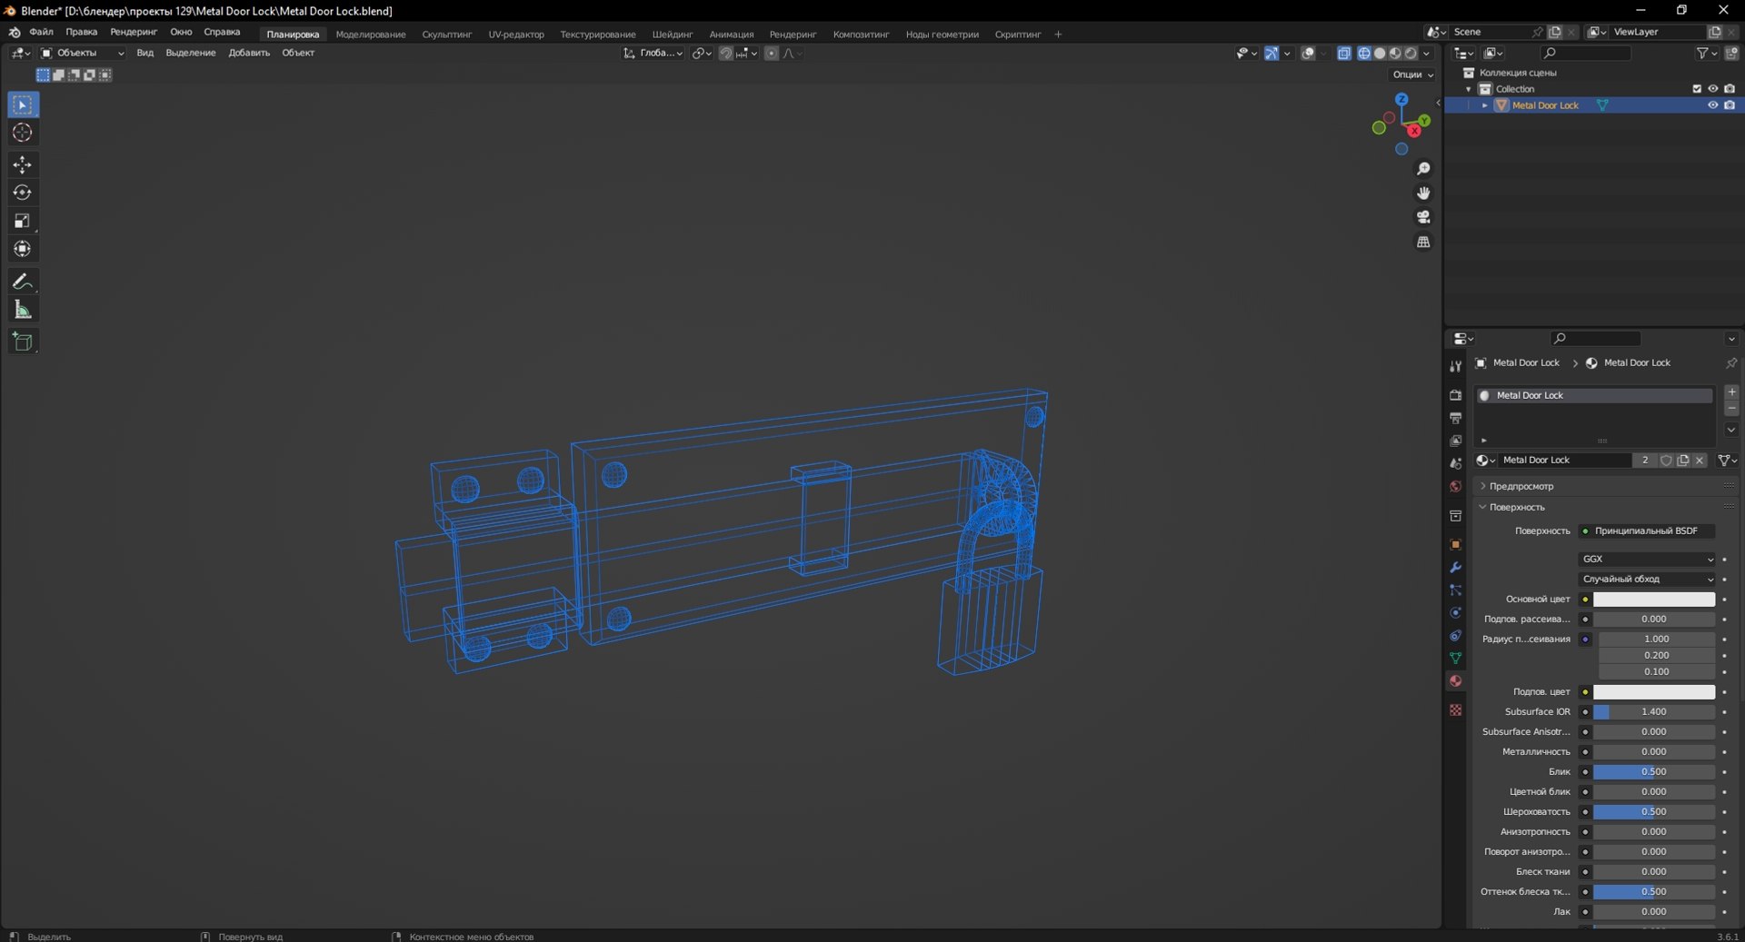Image resolution: width=1745 pixels, height=942 pixels.
Task: Open the Object Data mesh tab
Action: 1455,658
